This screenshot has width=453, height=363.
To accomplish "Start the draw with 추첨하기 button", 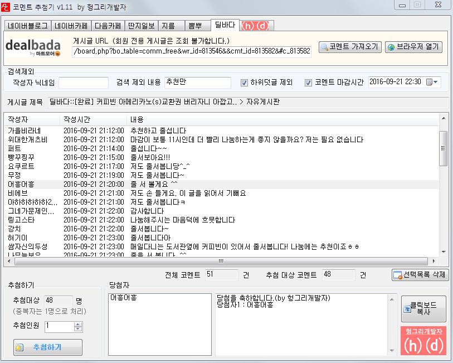I will pyautogui.click(x=47, y=347).
